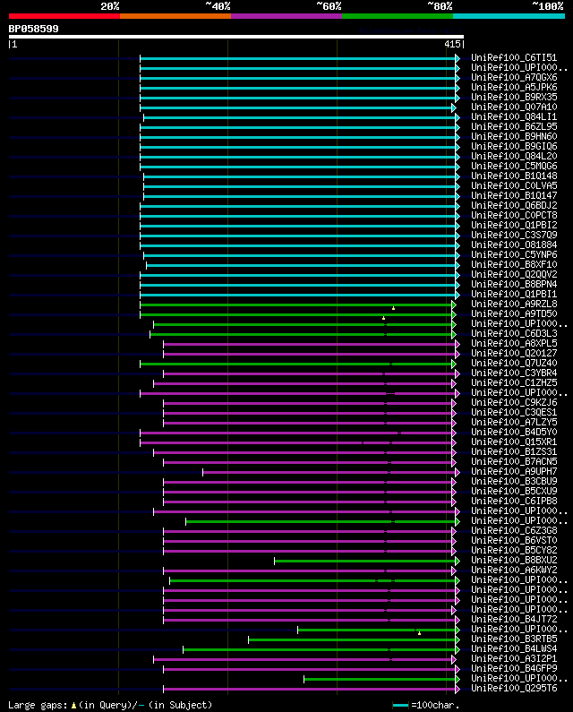The height and width of the screenshot is (712, 573).
Task: Open hit UniRef100_C6Z3G8
Action: click(x=514, y=530)
